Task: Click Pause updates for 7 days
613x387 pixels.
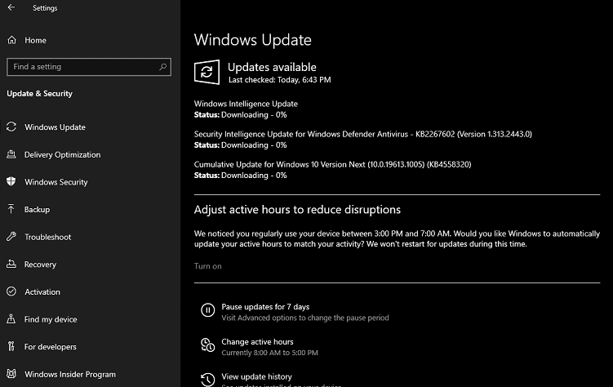Action: [265, 307]
